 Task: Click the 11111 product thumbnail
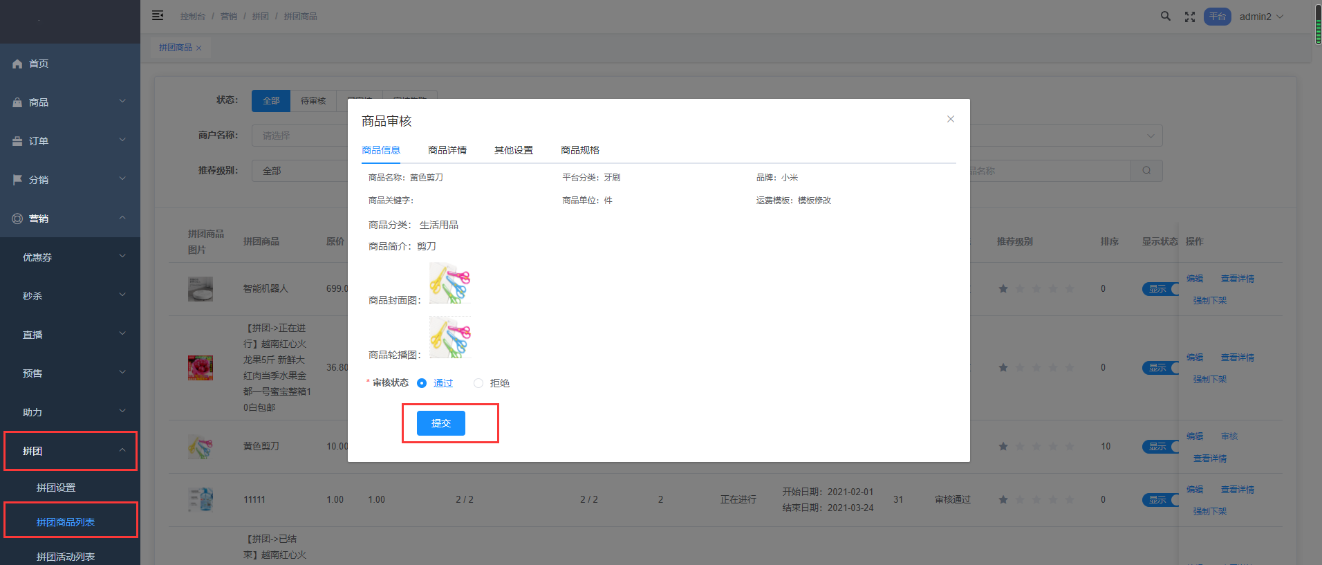tap(201, 499)
